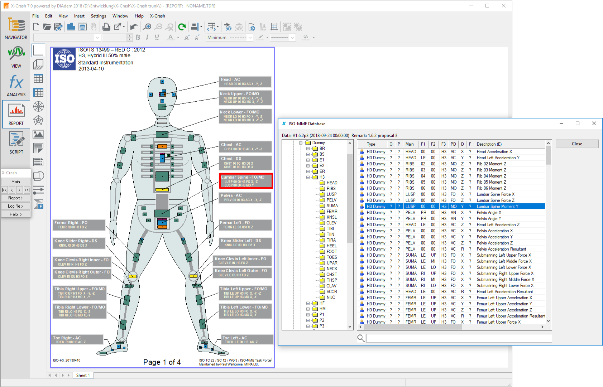Select the LUSP folder in tree
603x387 pixels.
click(x=331, y=194)
